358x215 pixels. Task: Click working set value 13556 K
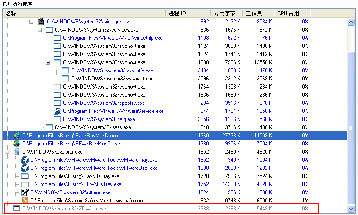[263, 62]
